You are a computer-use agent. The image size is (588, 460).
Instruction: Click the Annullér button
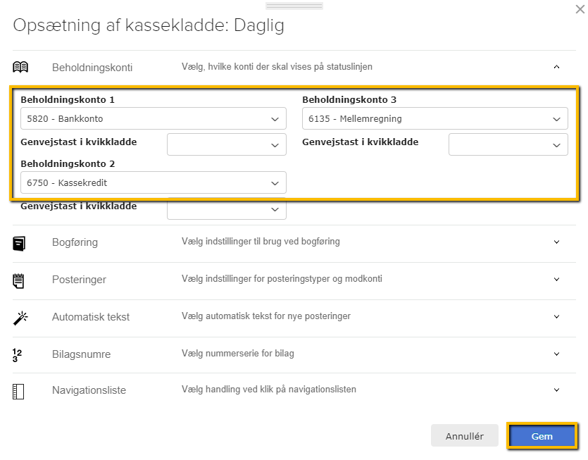(x=465, y=435)
